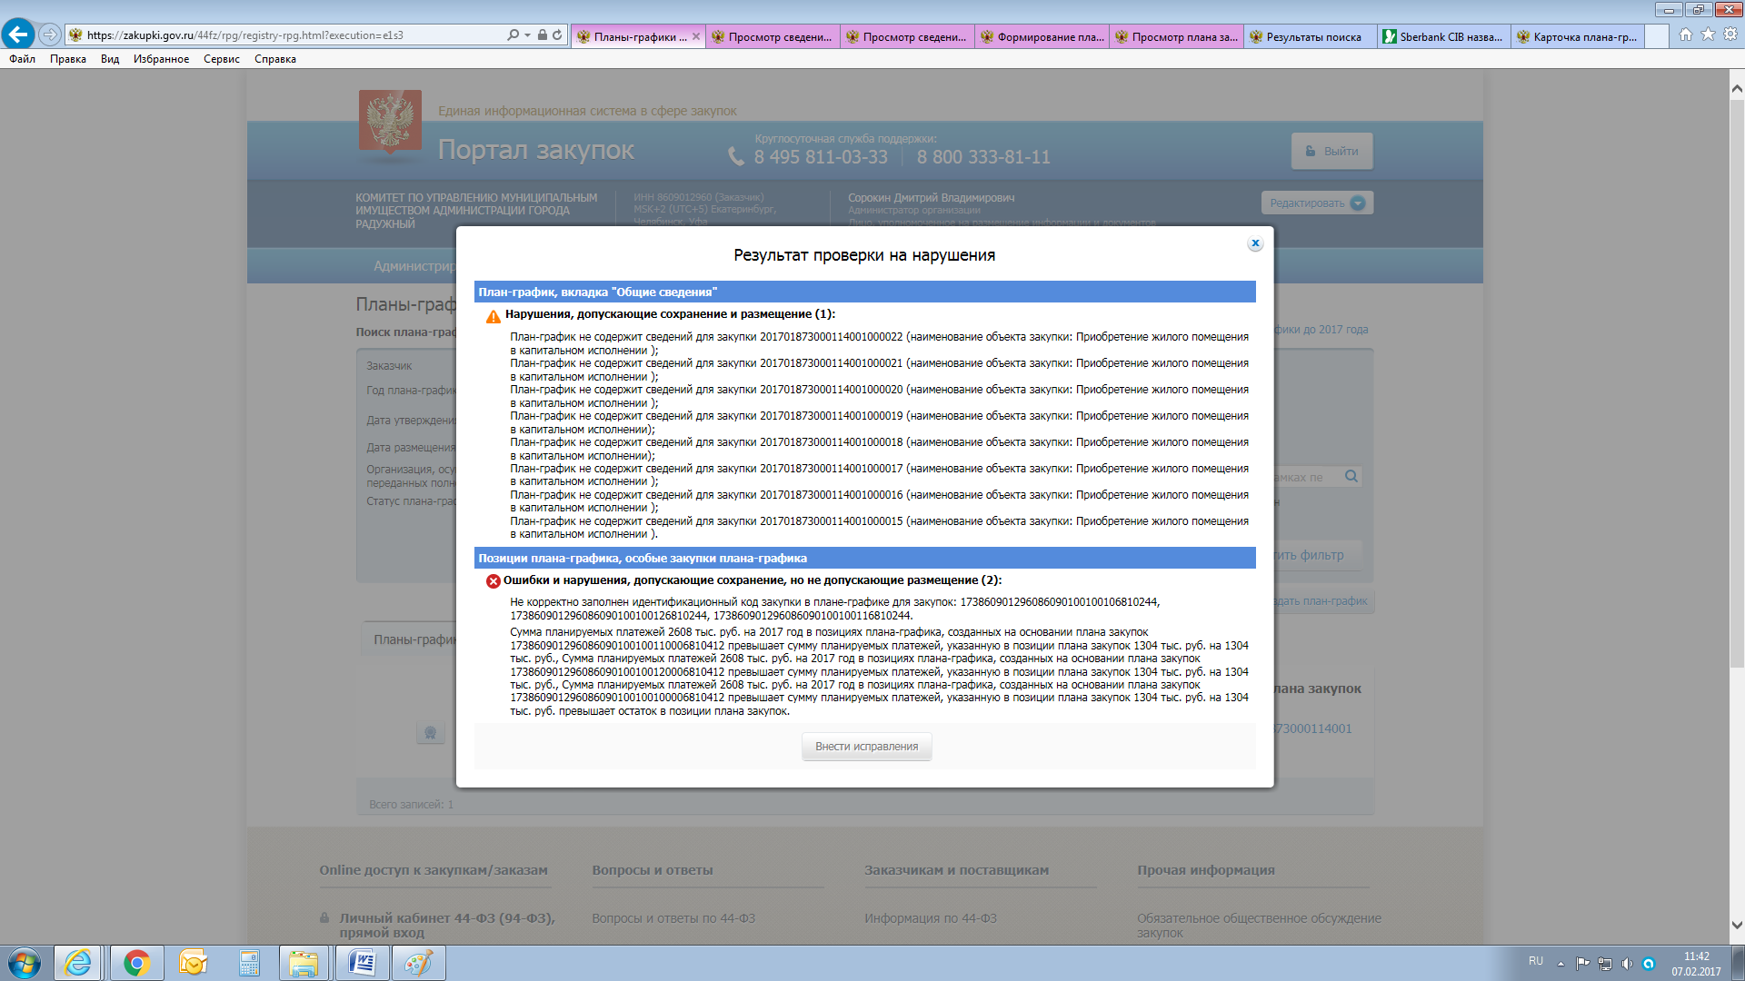The width and height of the screenshot is (1745, 981).
Task: Open browser settings gear icon
Action: coord(1730,35)
